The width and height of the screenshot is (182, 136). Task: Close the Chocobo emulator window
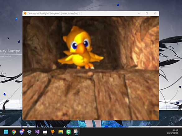click(155, 13)
